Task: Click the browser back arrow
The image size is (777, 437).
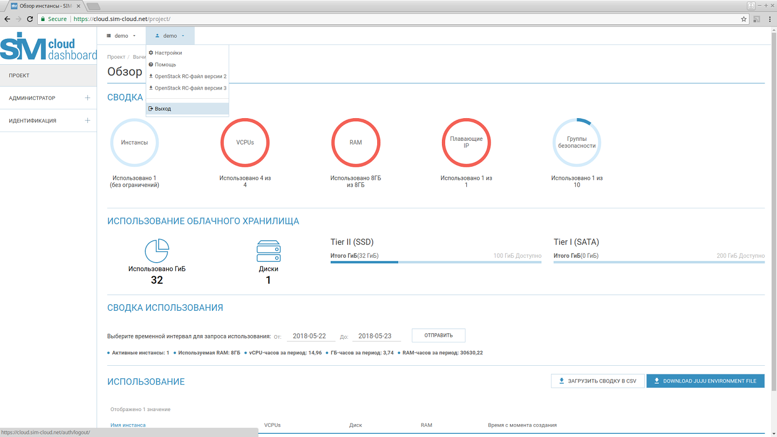Action: (7, 19)
